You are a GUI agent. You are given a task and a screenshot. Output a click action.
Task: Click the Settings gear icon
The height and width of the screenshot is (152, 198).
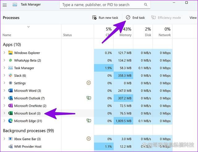10,83
